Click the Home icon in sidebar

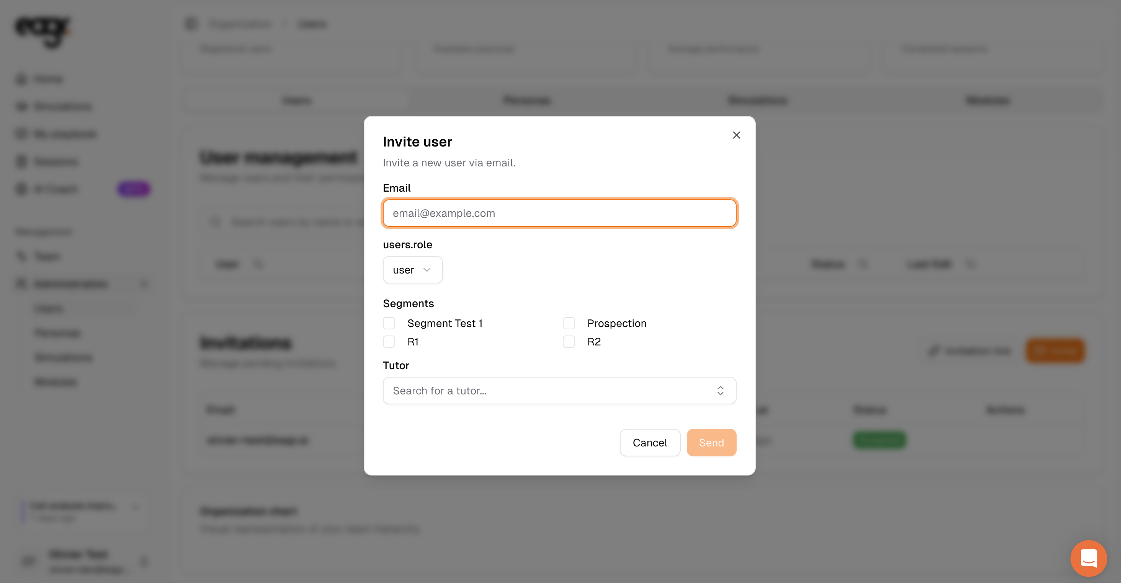(x=21, y=79)
